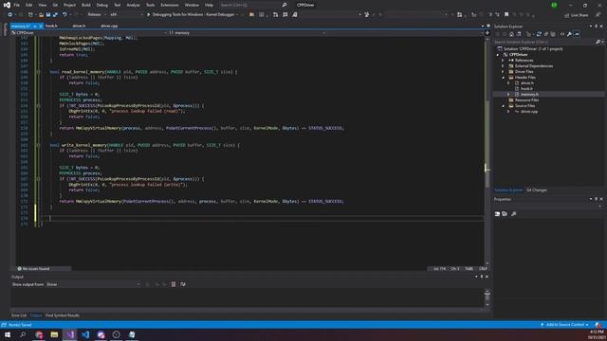The width and height of the screenshot is (607, 341).
Task: Open the Extensions menu
Action: [170, 5]
